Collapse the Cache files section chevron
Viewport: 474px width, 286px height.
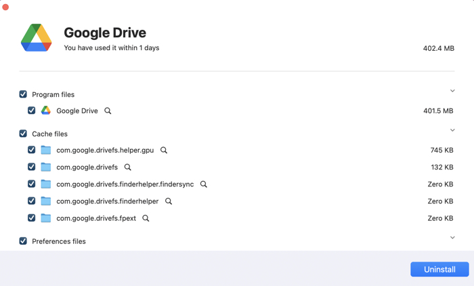tap(452, 130)
